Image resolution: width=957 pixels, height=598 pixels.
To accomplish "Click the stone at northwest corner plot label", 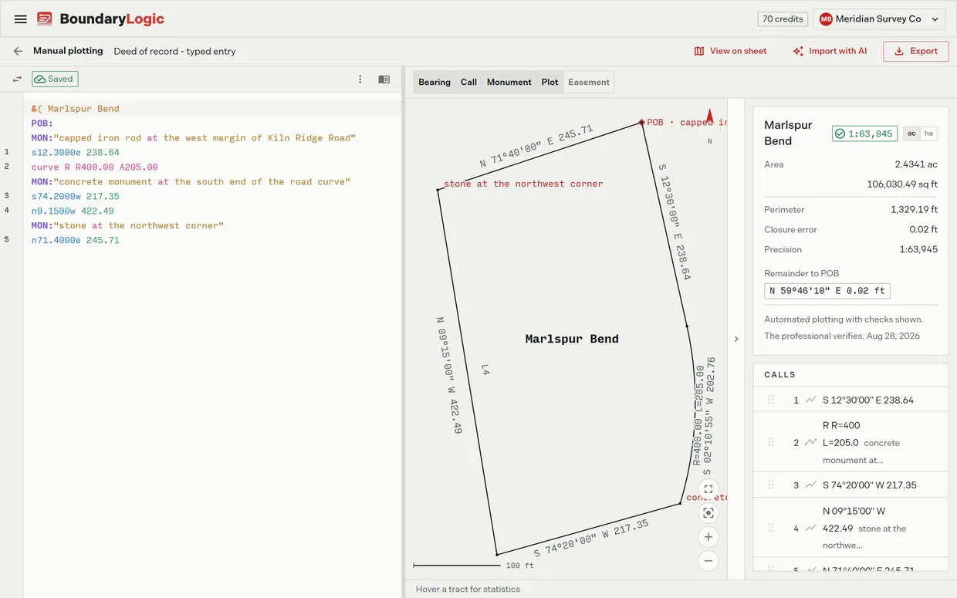I will click(x=523, y=184).
